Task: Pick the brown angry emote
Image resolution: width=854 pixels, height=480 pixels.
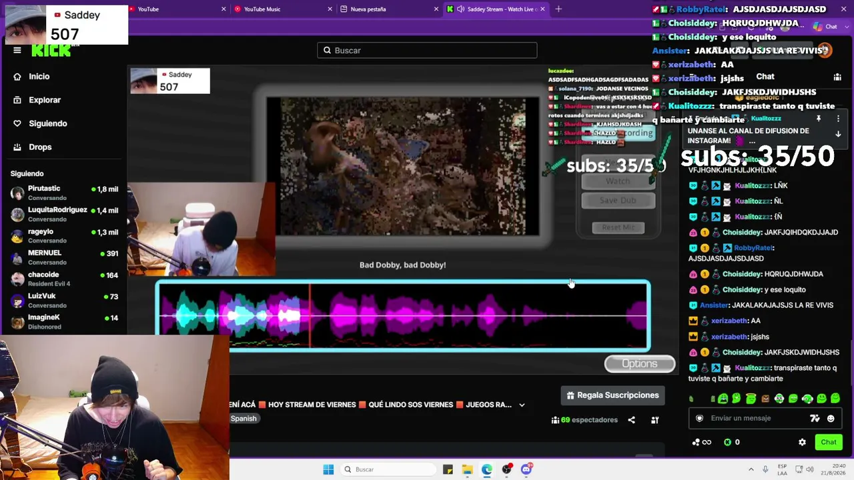Action: coord(765,399)
